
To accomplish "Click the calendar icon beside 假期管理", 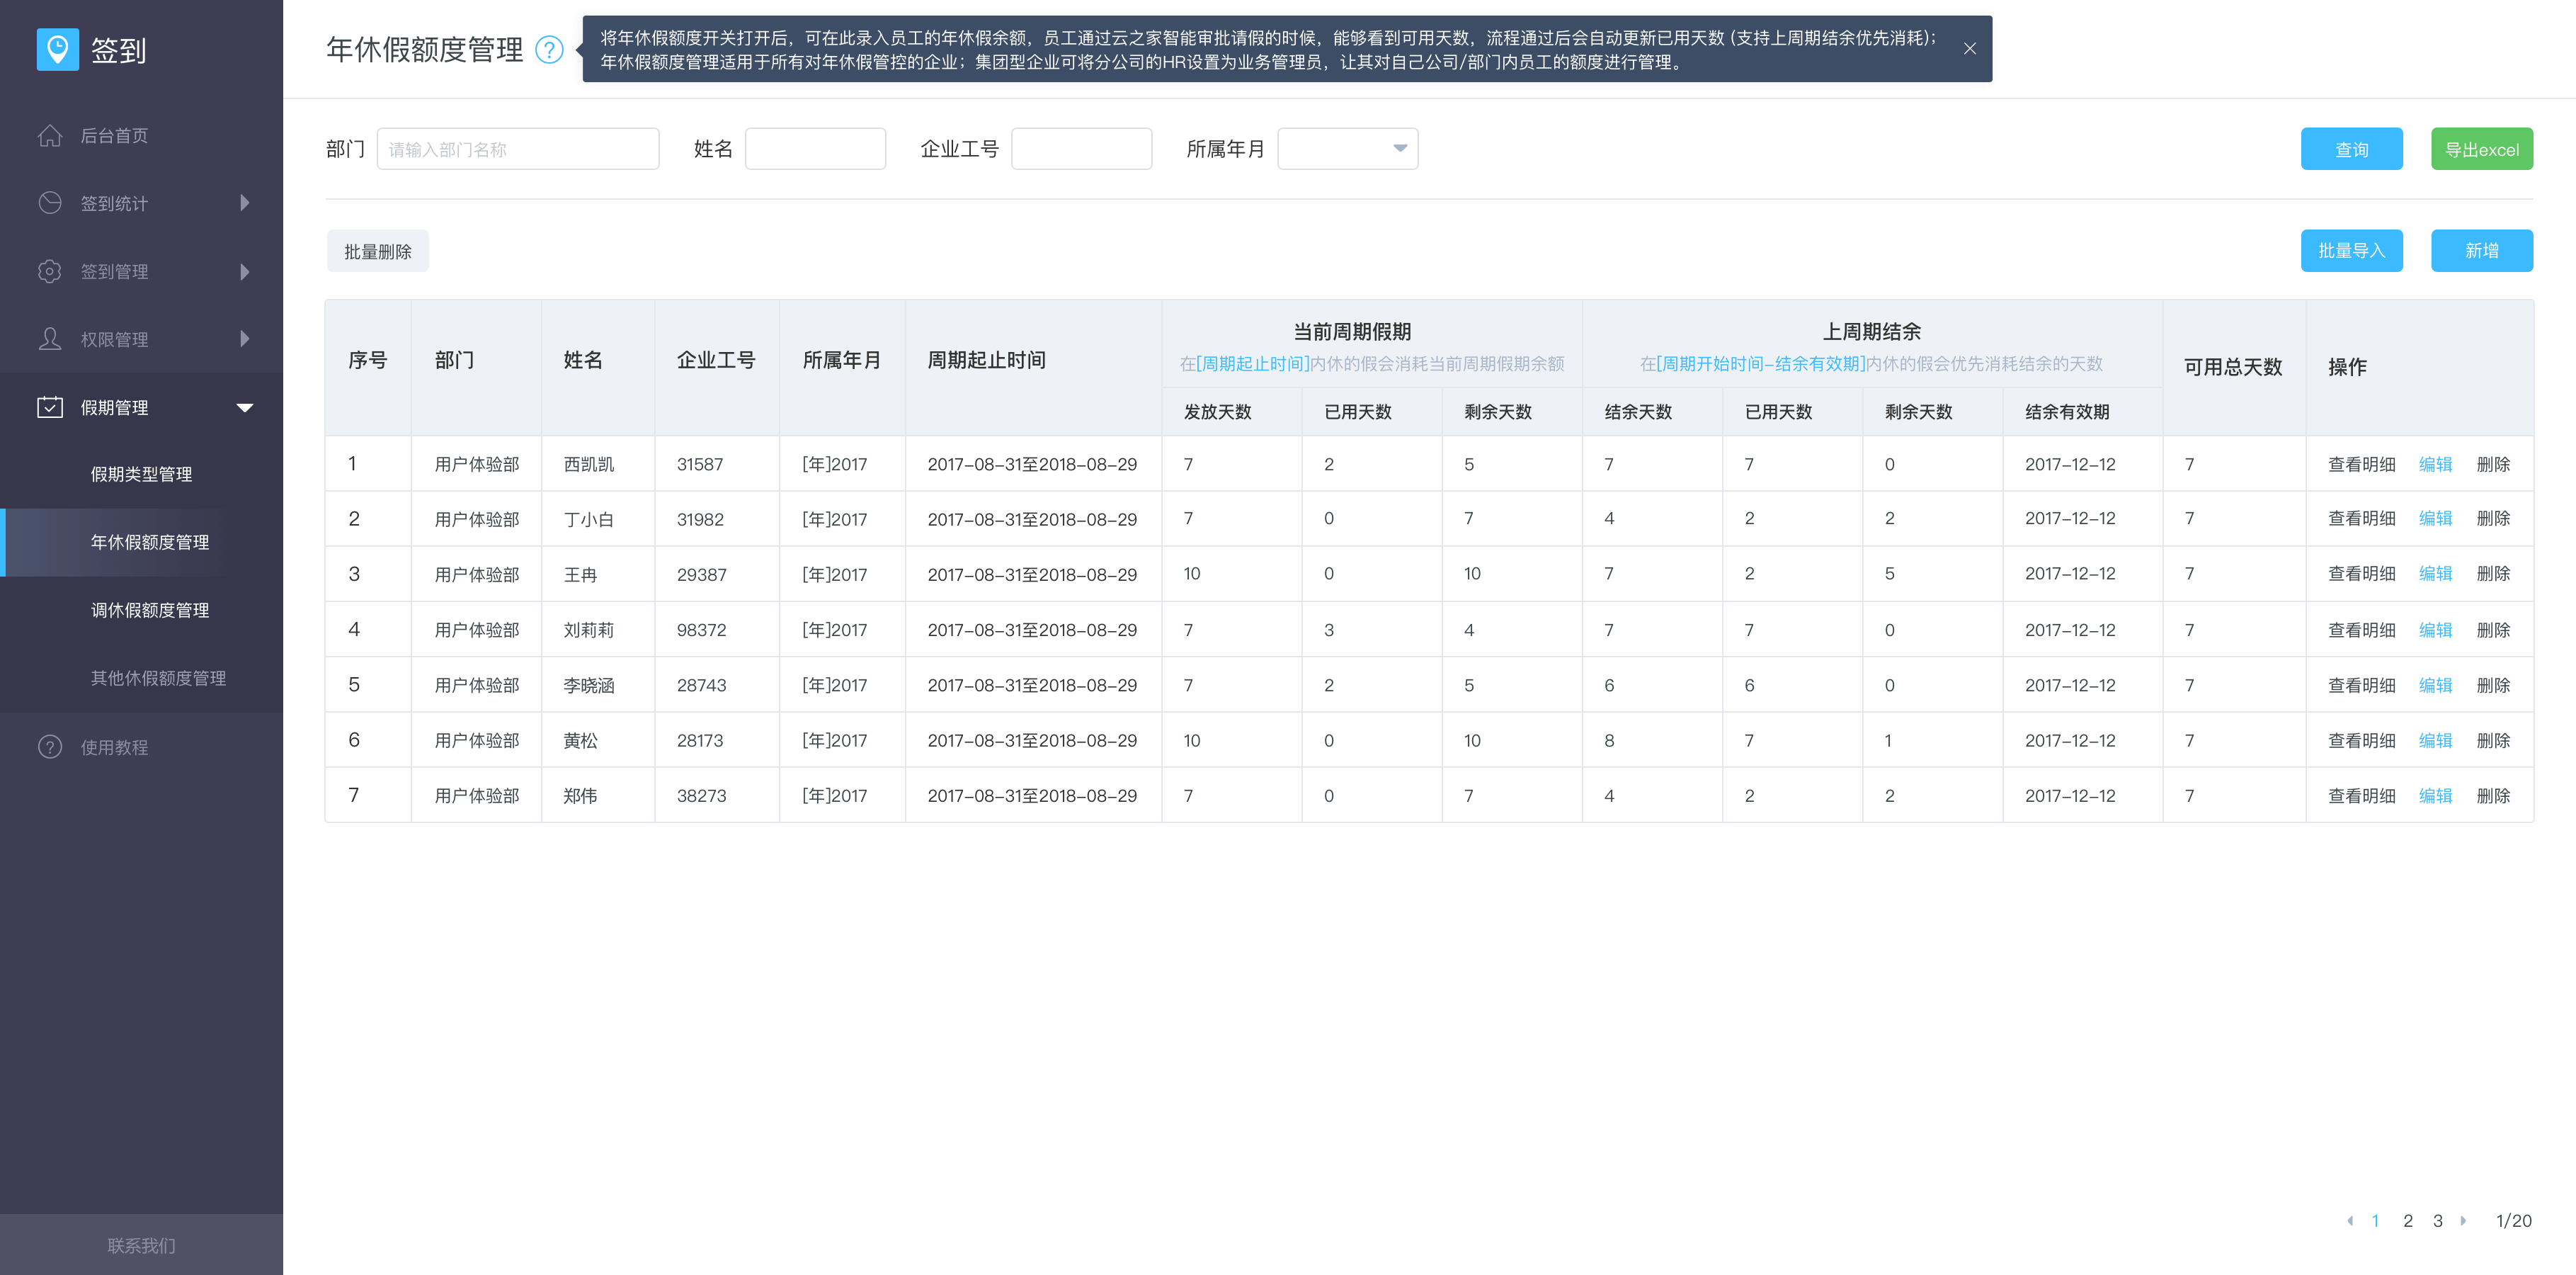I will 50,407.
